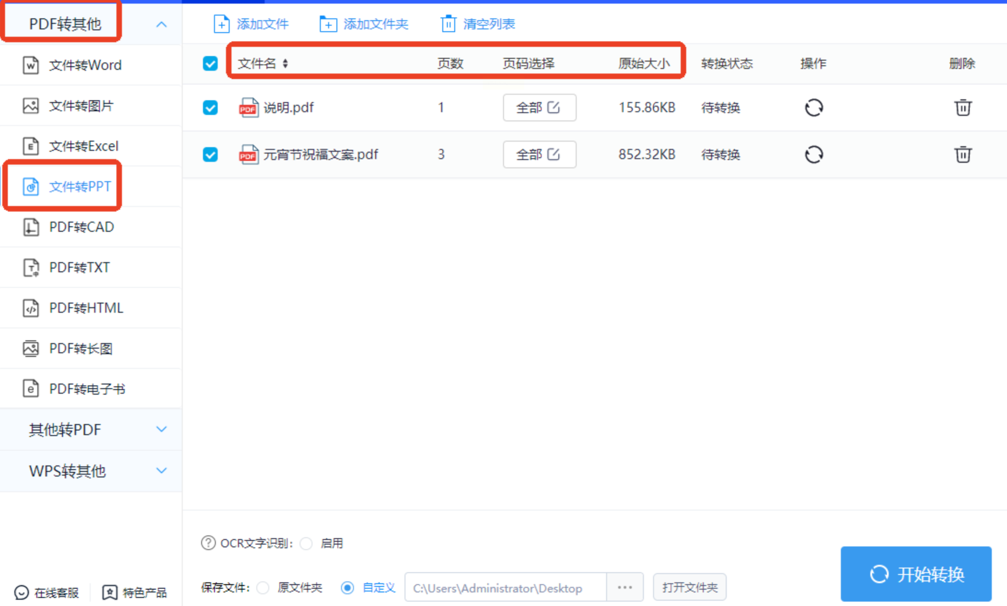Click the 原始大小 column header
This screenshot has height=606, width=1007.
point(644,63)
